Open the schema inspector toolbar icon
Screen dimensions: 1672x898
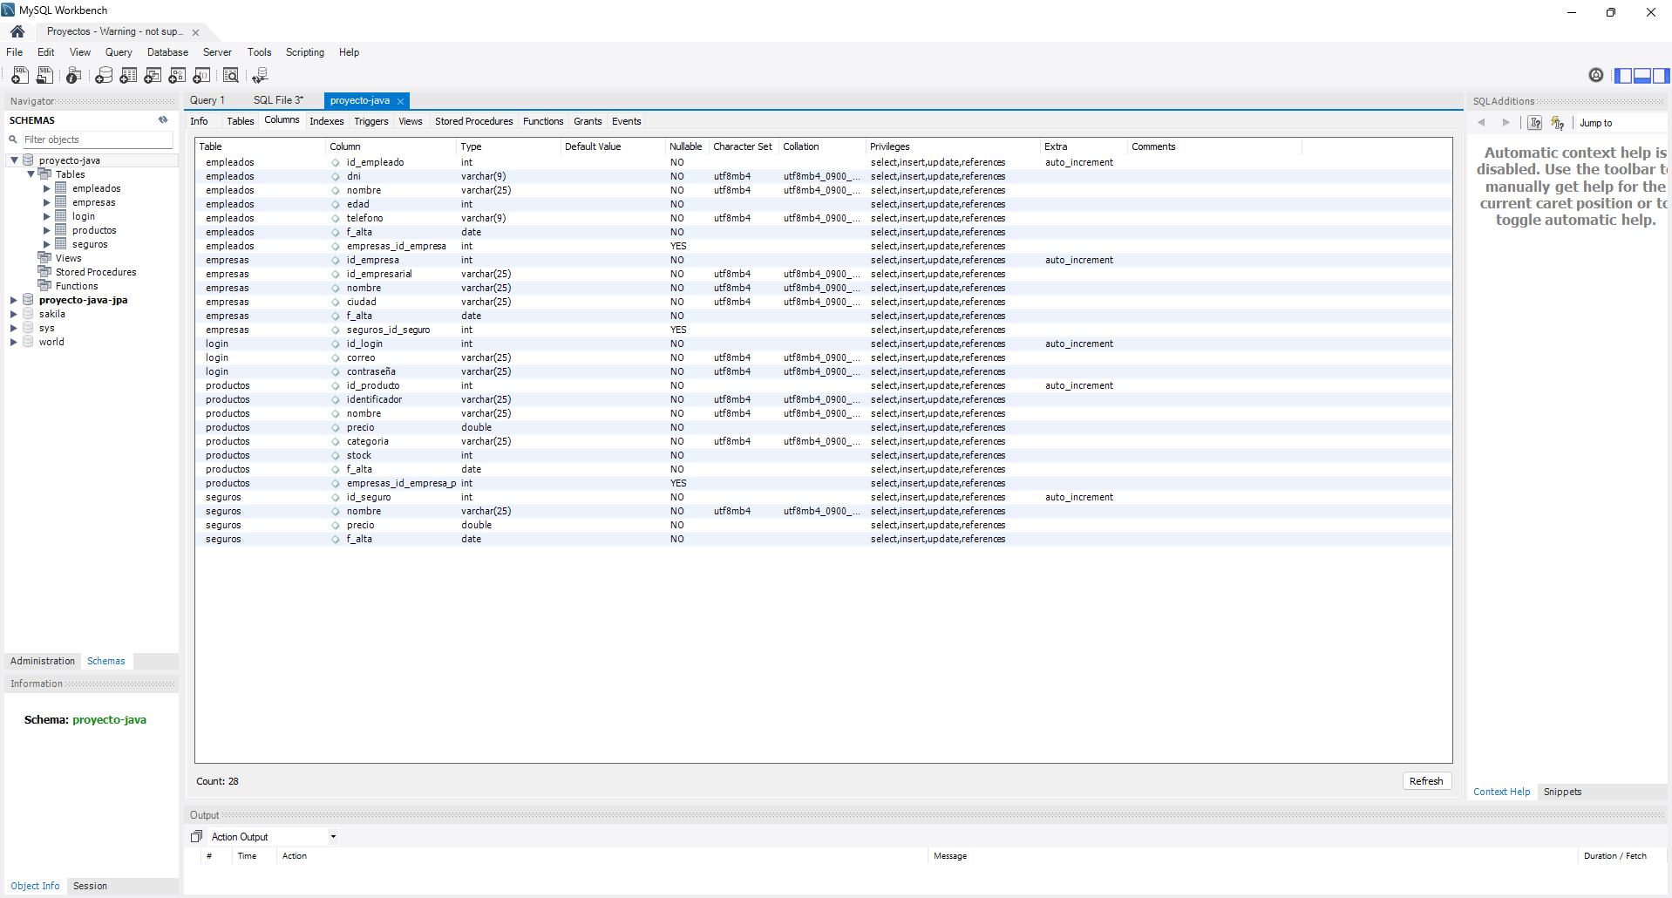click(x=74, y=76)
